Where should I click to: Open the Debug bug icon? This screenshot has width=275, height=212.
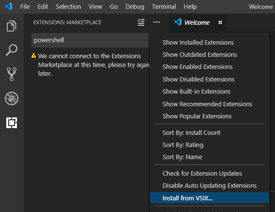pyautogui.click(x=12, y=98)
